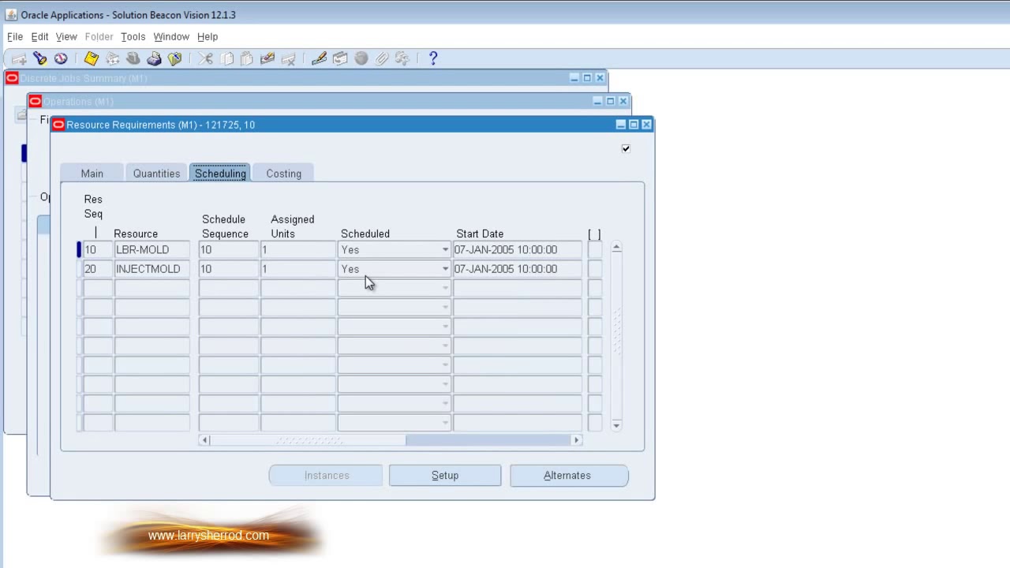Click the Next Step toolbar icon
Viewport: 1010px width, 568px height.
pyautogui.click(x=113, y=58)
